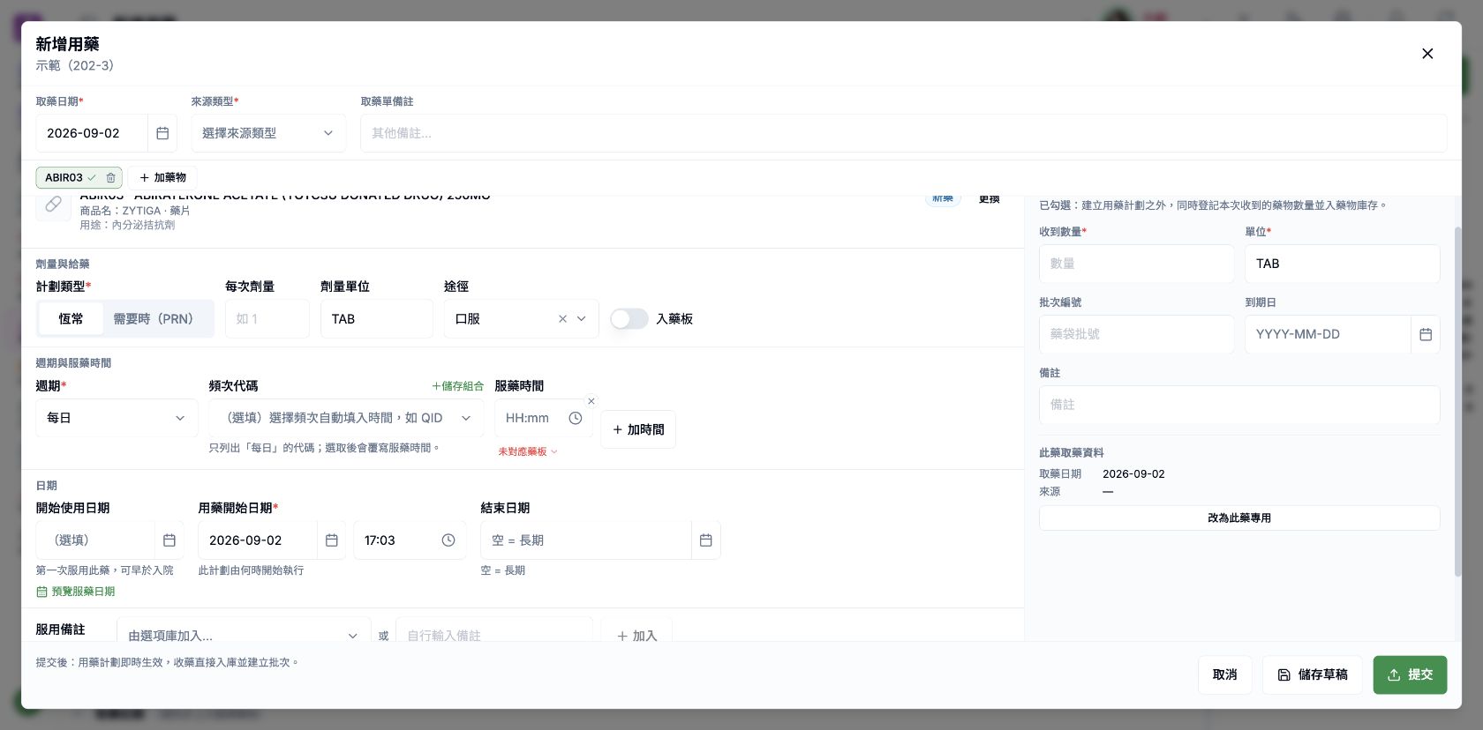Click 更換 to change the drug

coord(990,199)
